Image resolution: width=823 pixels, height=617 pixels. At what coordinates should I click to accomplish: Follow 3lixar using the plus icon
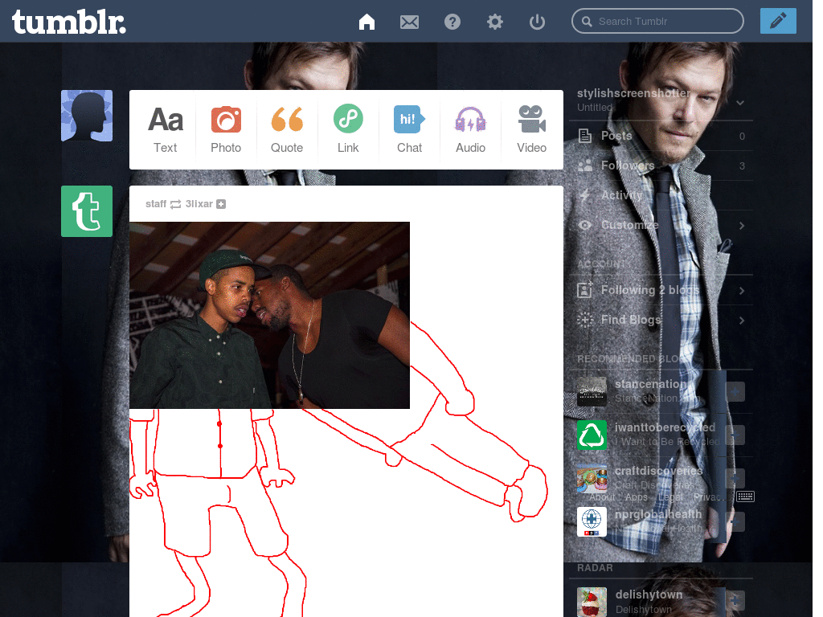(x=221, y=204)
